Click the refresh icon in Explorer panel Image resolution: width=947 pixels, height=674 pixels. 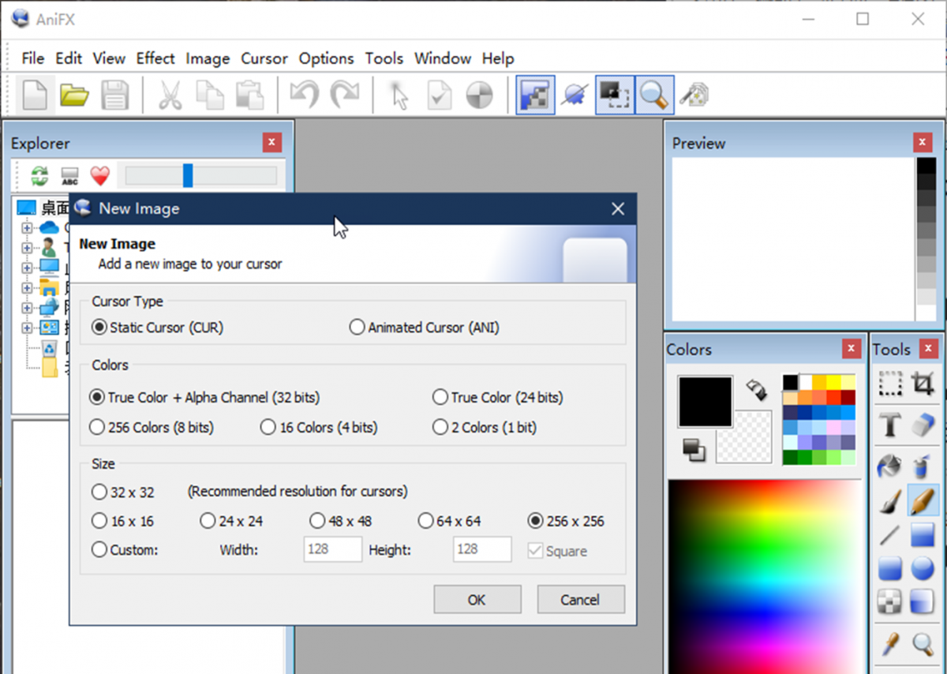(39, 176)
